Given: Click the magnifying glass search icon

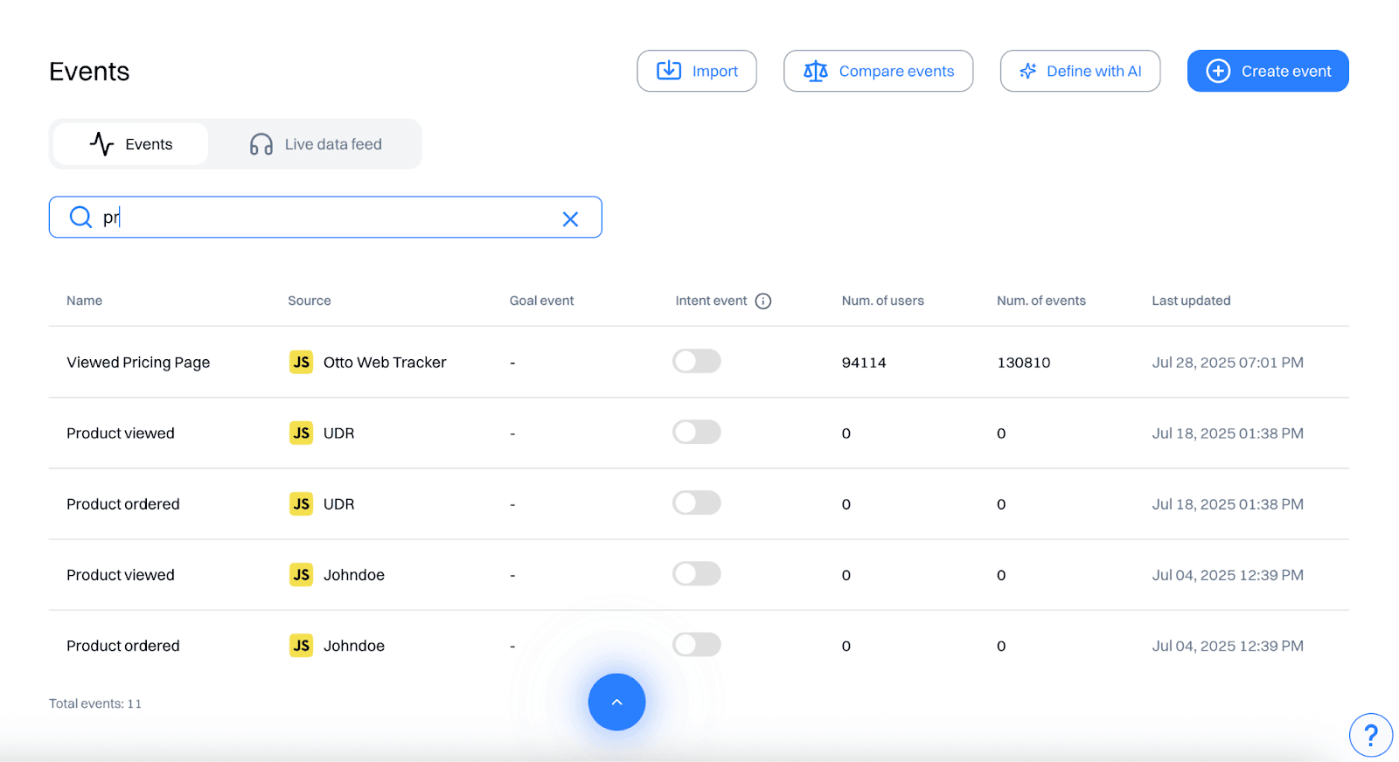Looking at the screenshot, I should [80, 218].
